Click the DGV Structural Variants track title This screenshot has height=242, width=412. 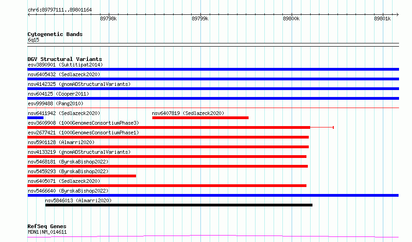[65, 59]
